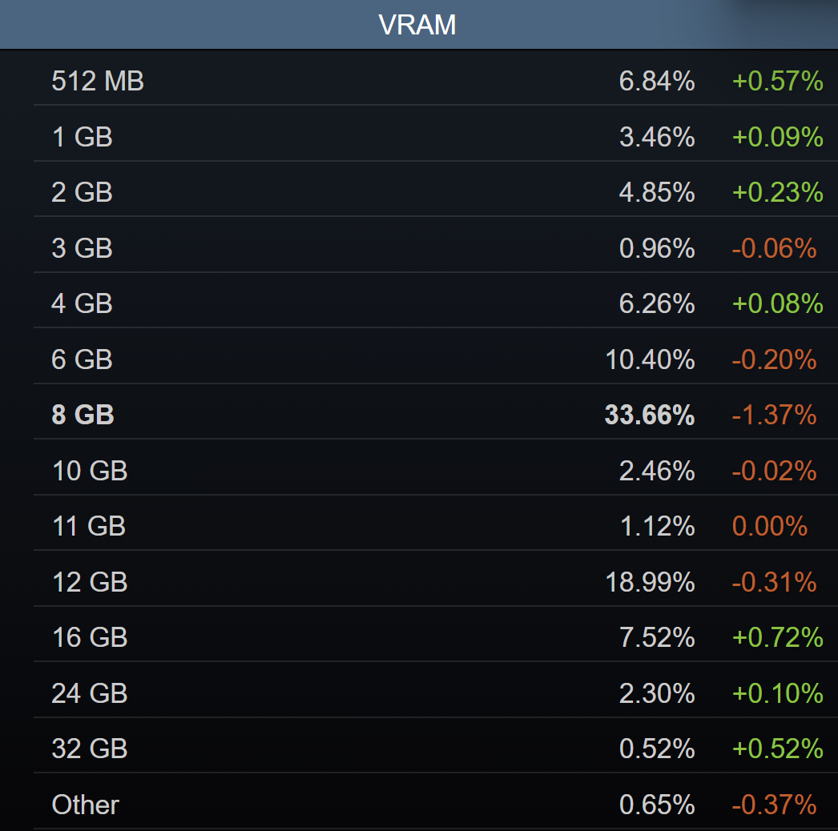Select the 512 MB row label
The width and height of the screenshot is (838, 831).
click(x=98, y=81)
